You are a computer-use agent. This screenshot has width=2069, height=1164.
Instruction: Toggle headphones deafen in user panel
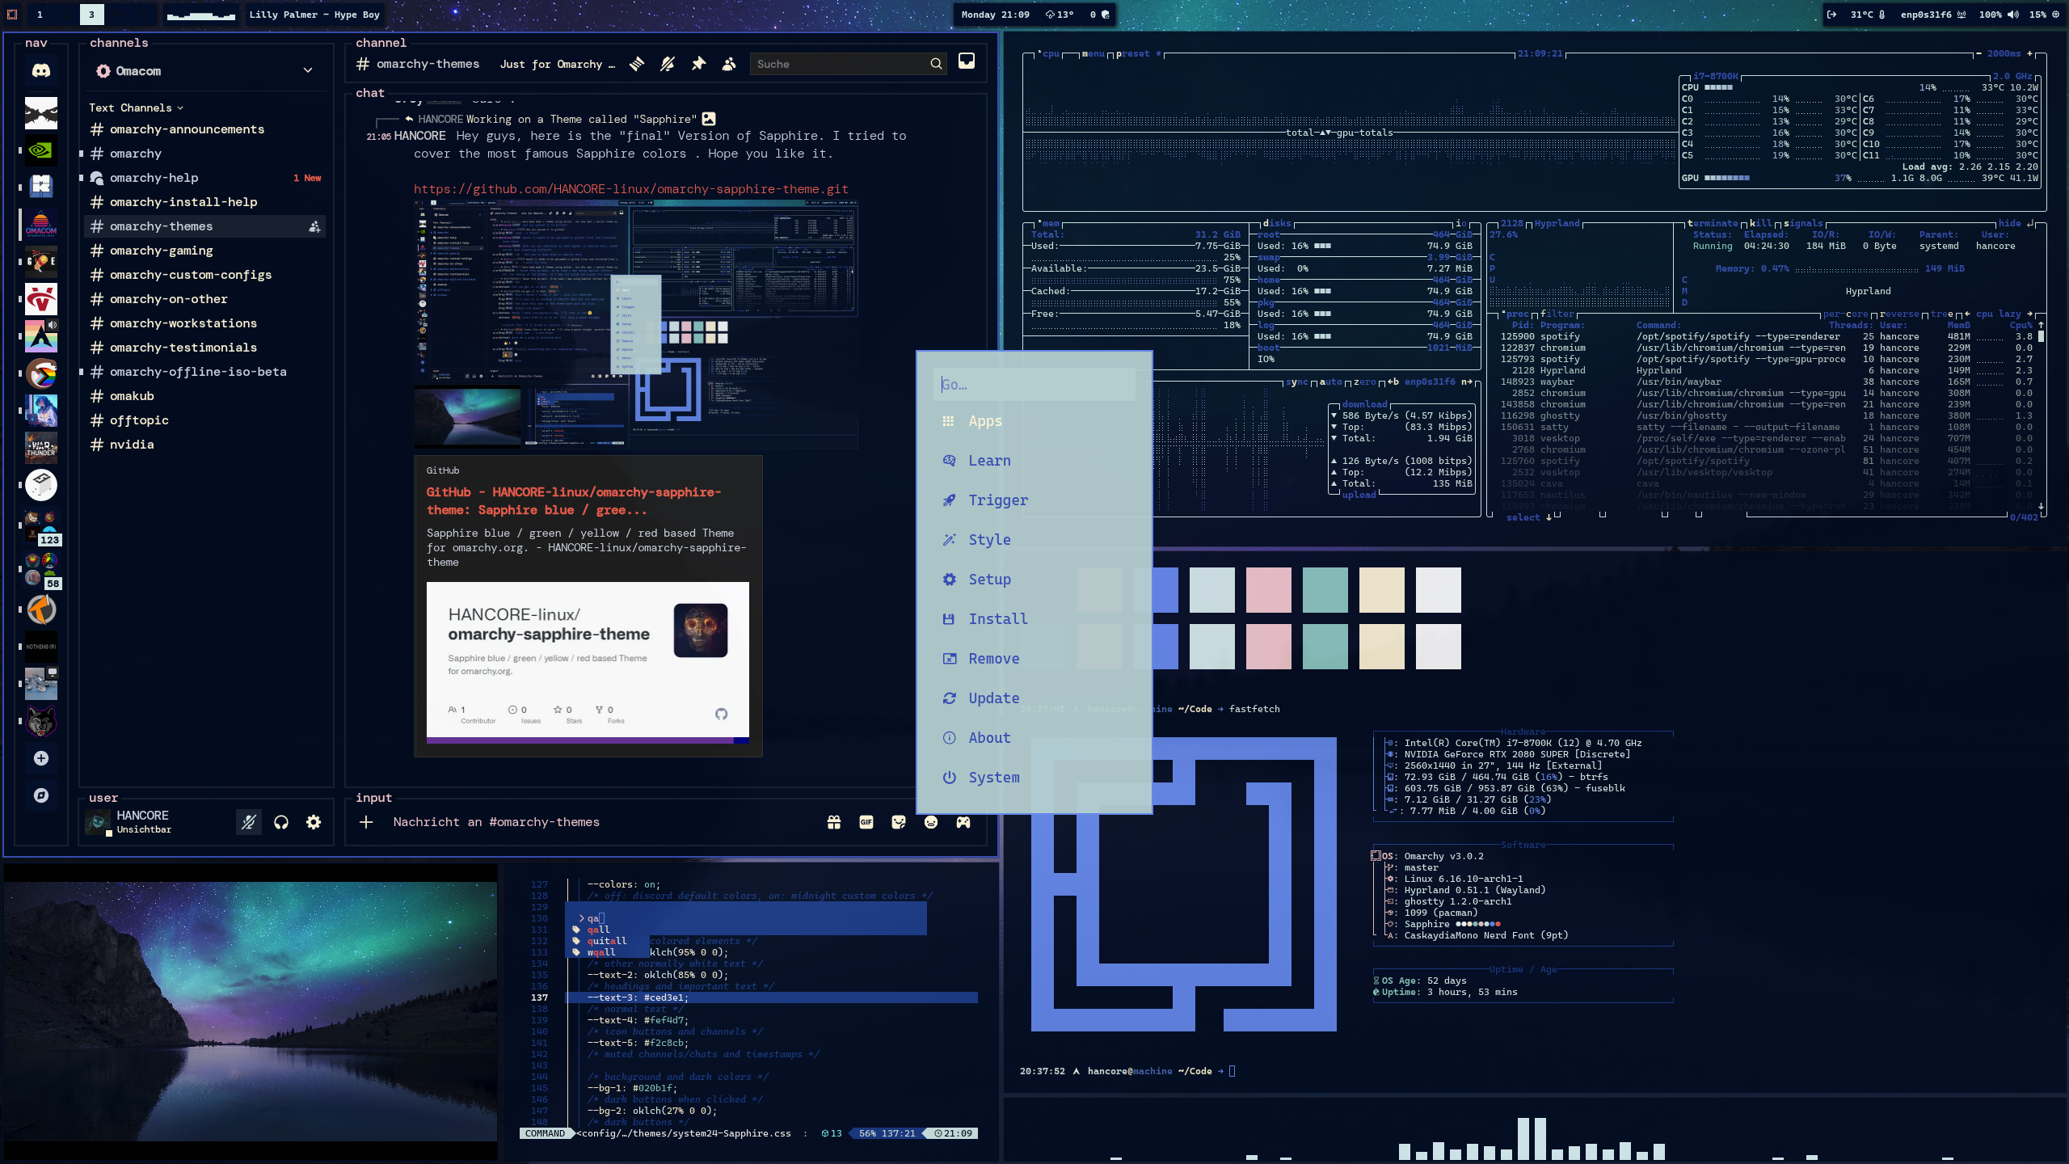pos(281,822)
